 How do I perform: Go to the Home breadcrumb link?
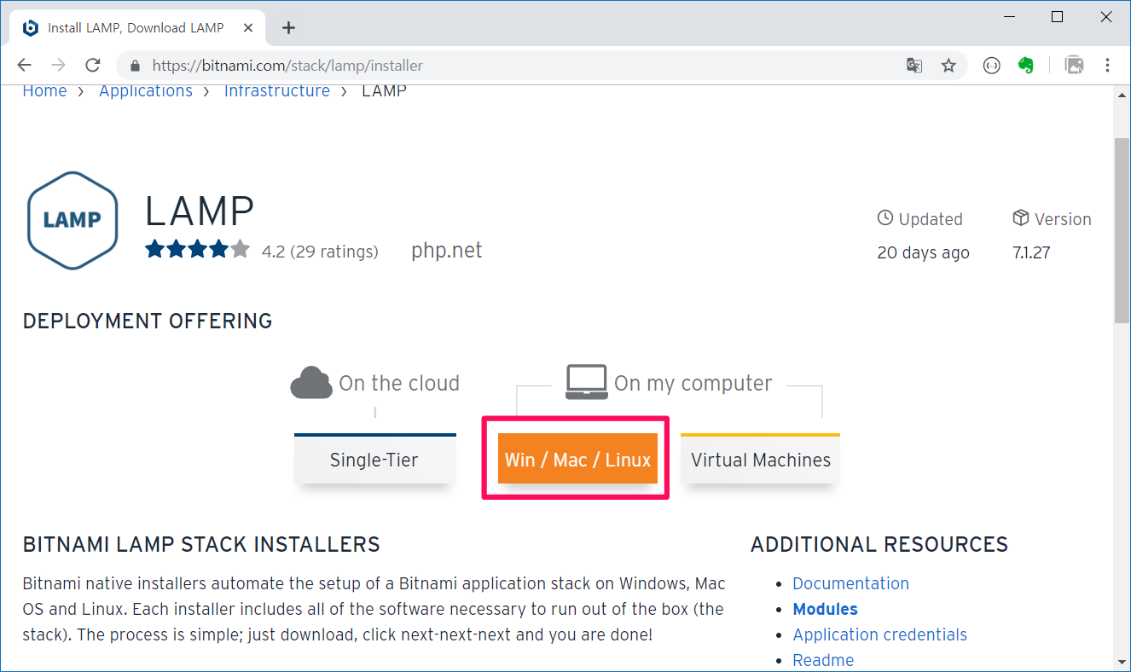(44, 90)
